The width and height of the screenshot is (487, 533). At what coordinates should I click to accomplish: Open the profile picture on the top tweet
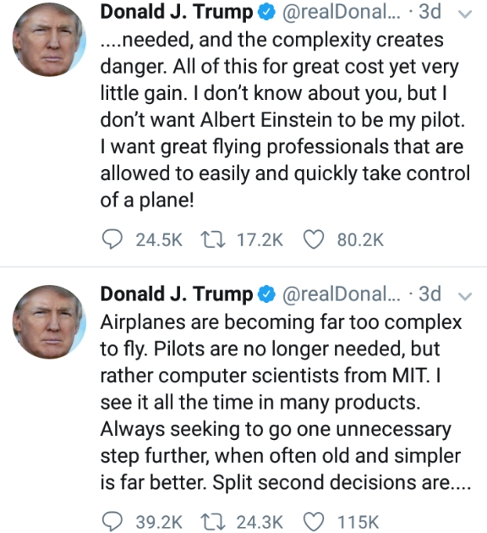click(x=49, y=40)
